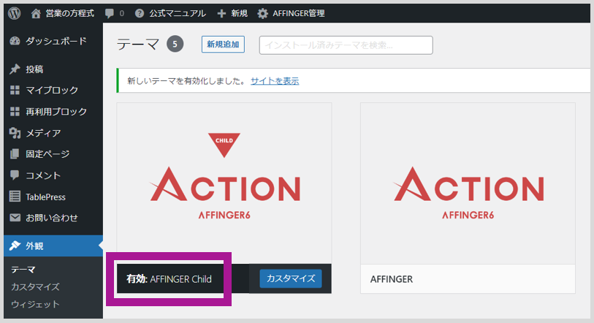
Task: Click the pages icon for 固定ページ
Action: [x=15, y=154]
